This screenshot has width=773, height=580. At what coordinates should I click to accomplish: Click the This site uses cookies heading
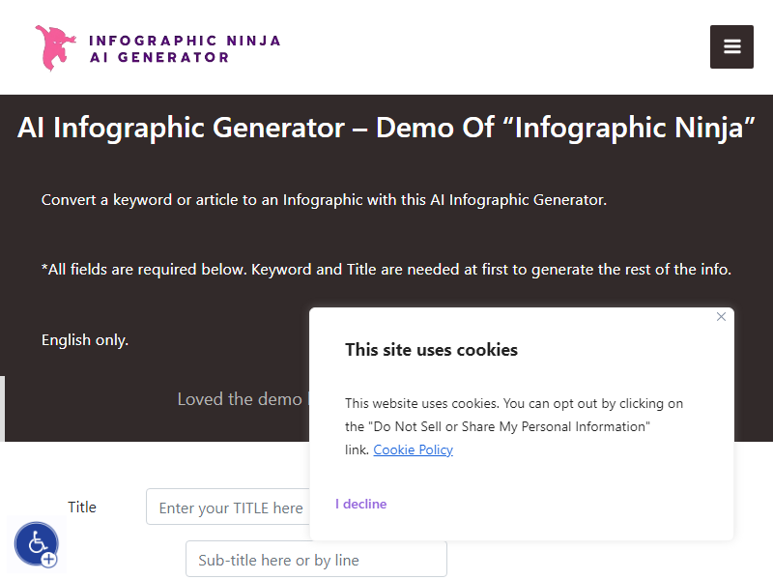431,350
